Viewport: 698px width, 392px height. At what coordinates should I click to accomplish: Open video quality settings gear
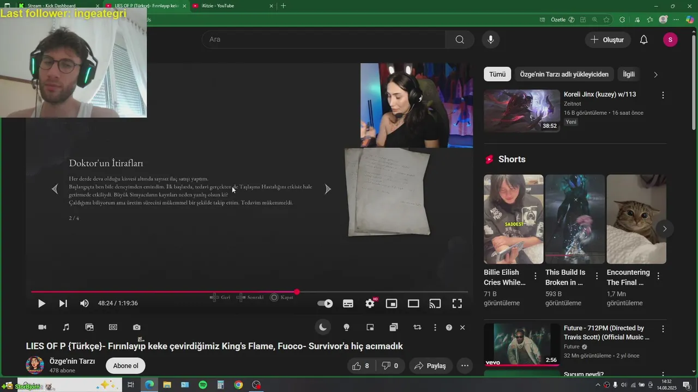coord(370,303)
